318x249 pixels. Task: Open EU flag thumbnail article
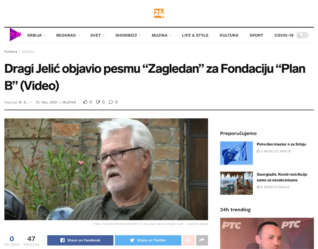click(x=236, y=153)
